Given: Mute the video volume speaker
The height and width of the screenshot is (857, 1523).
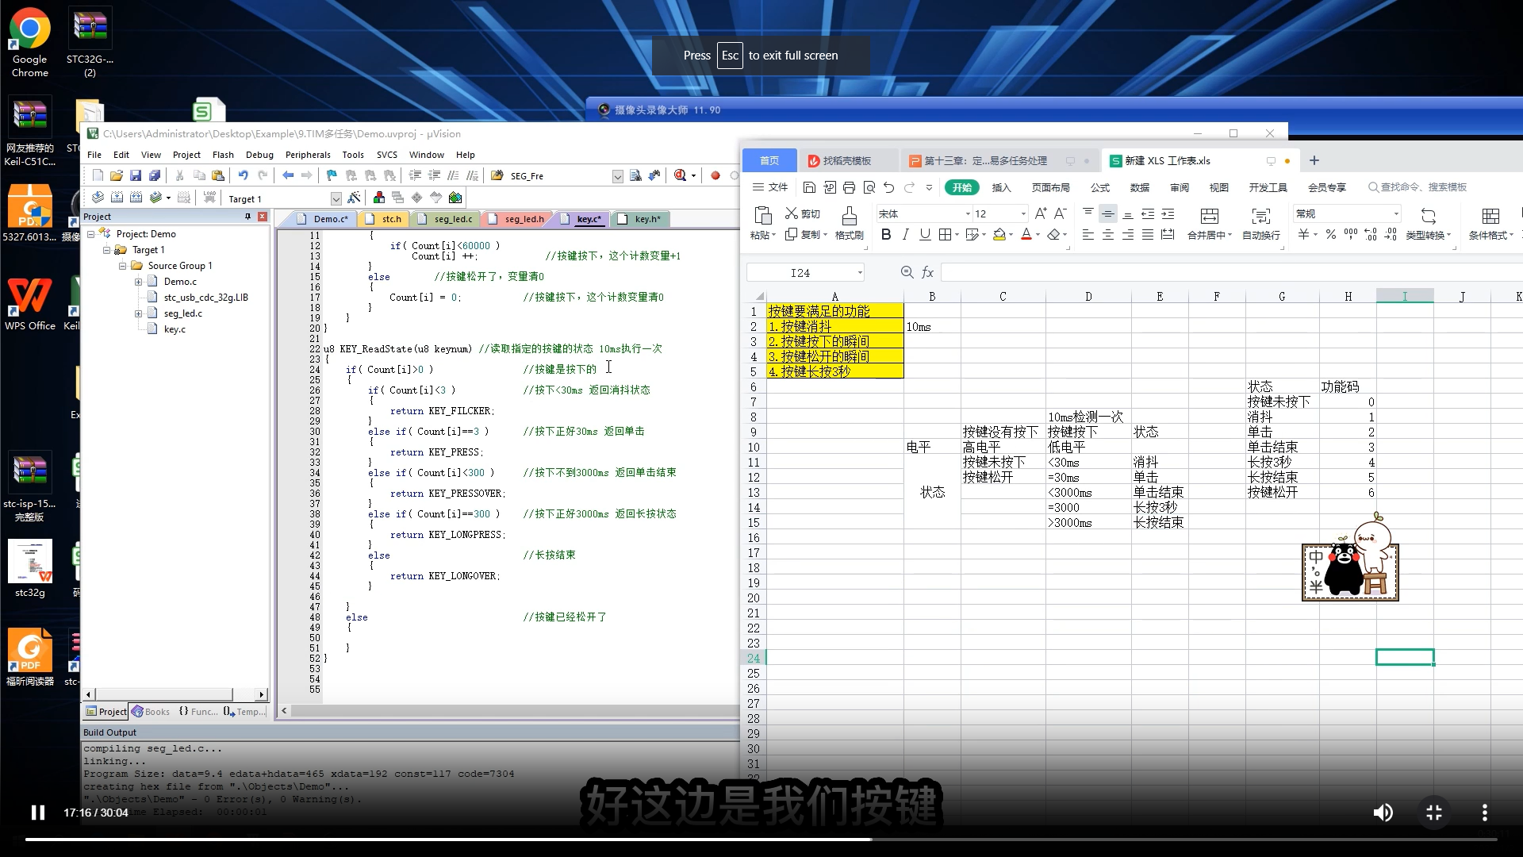Looking at the screenshot, I should pos(1383,813).
